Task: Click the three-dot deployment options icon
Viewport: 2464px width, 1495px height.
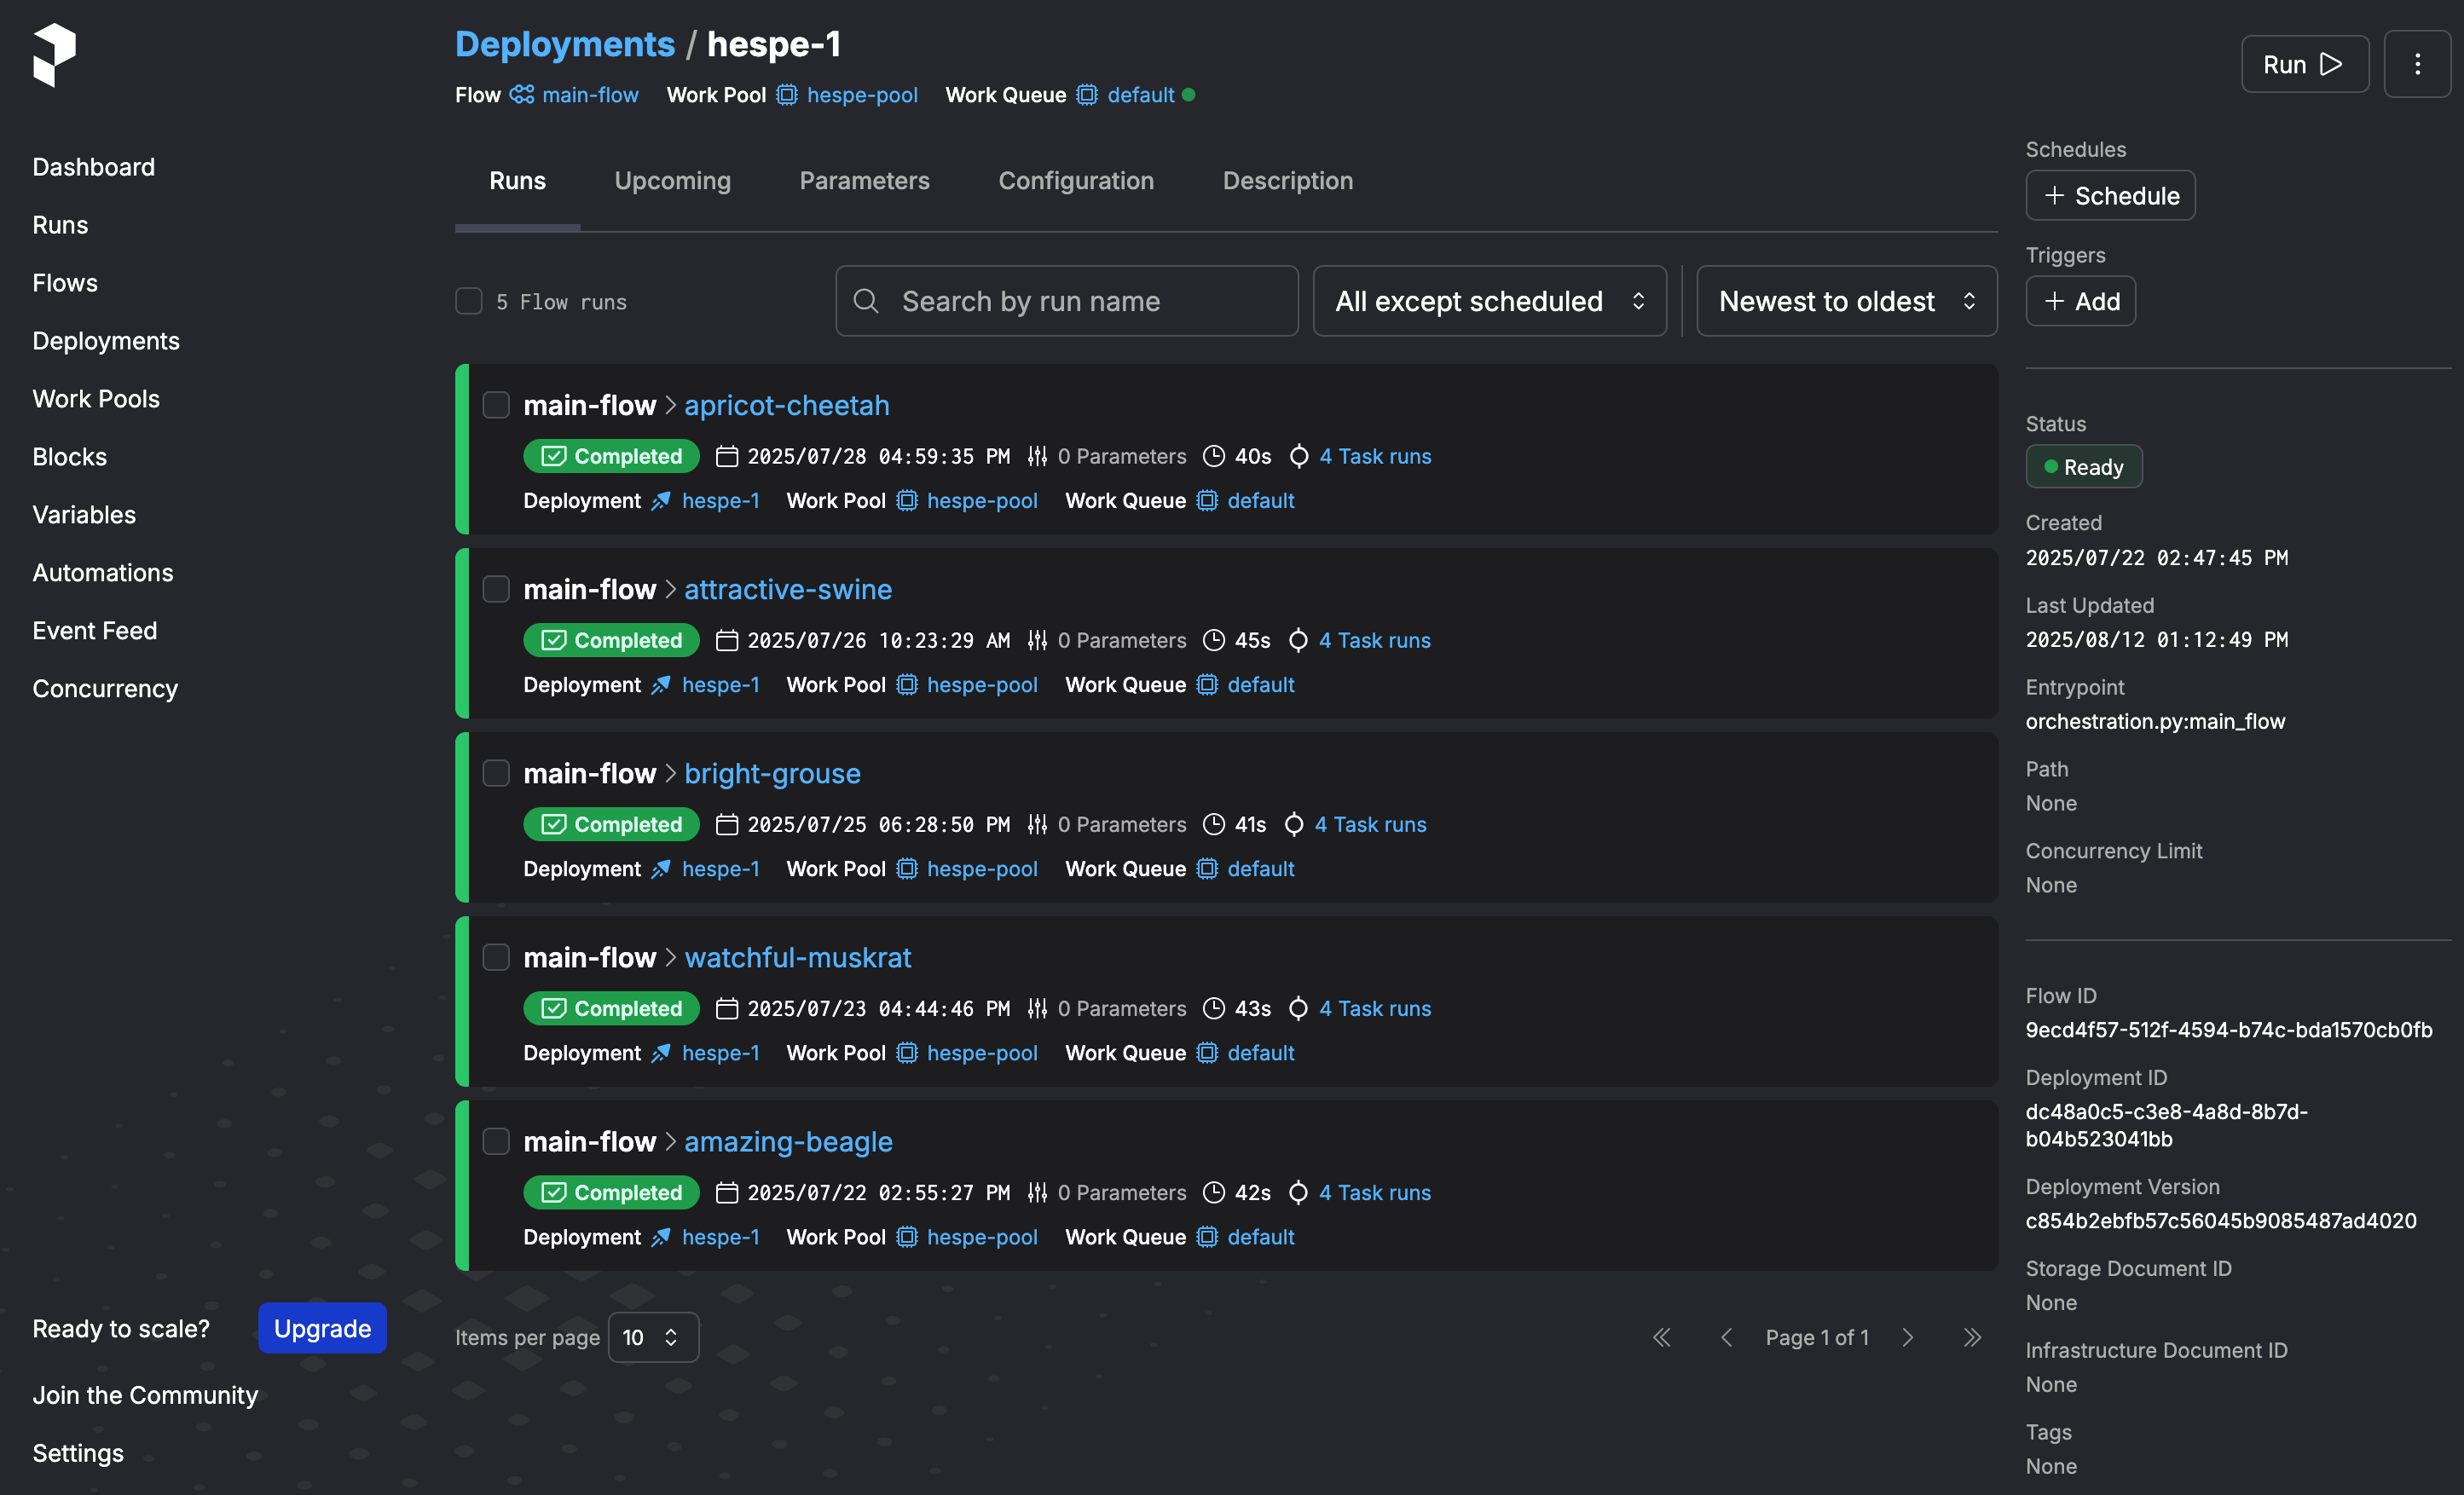Action: 2416,65
